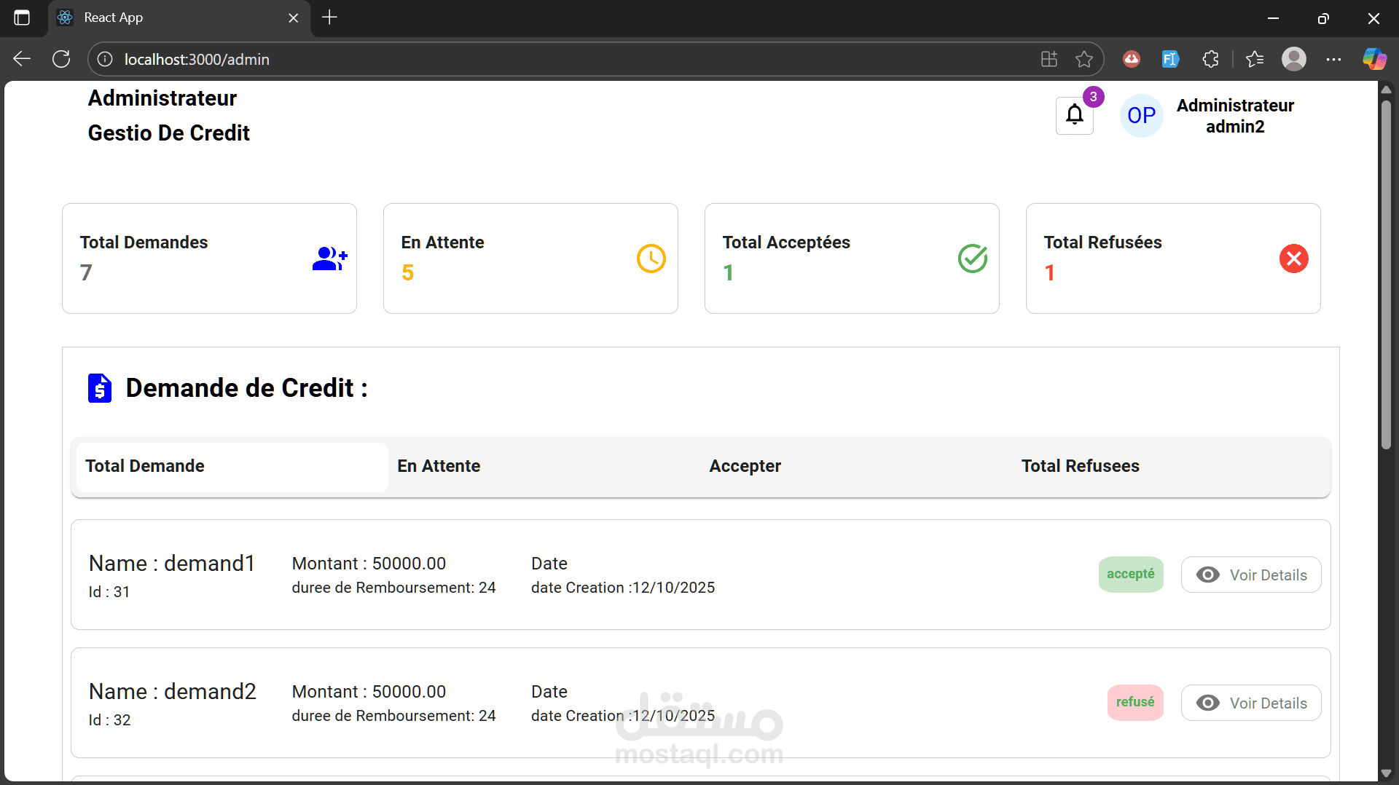Go back using the browser back arrow
Screen dimensions: 1399x785
(22, 59)
